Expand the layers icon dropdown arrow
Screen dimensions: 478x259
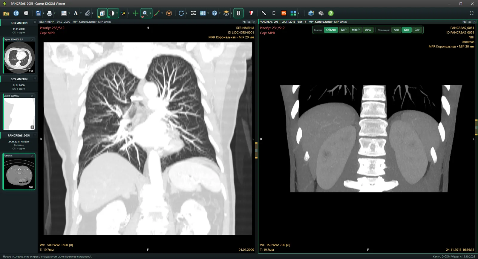pyautogui.click(x=231, y=13)
